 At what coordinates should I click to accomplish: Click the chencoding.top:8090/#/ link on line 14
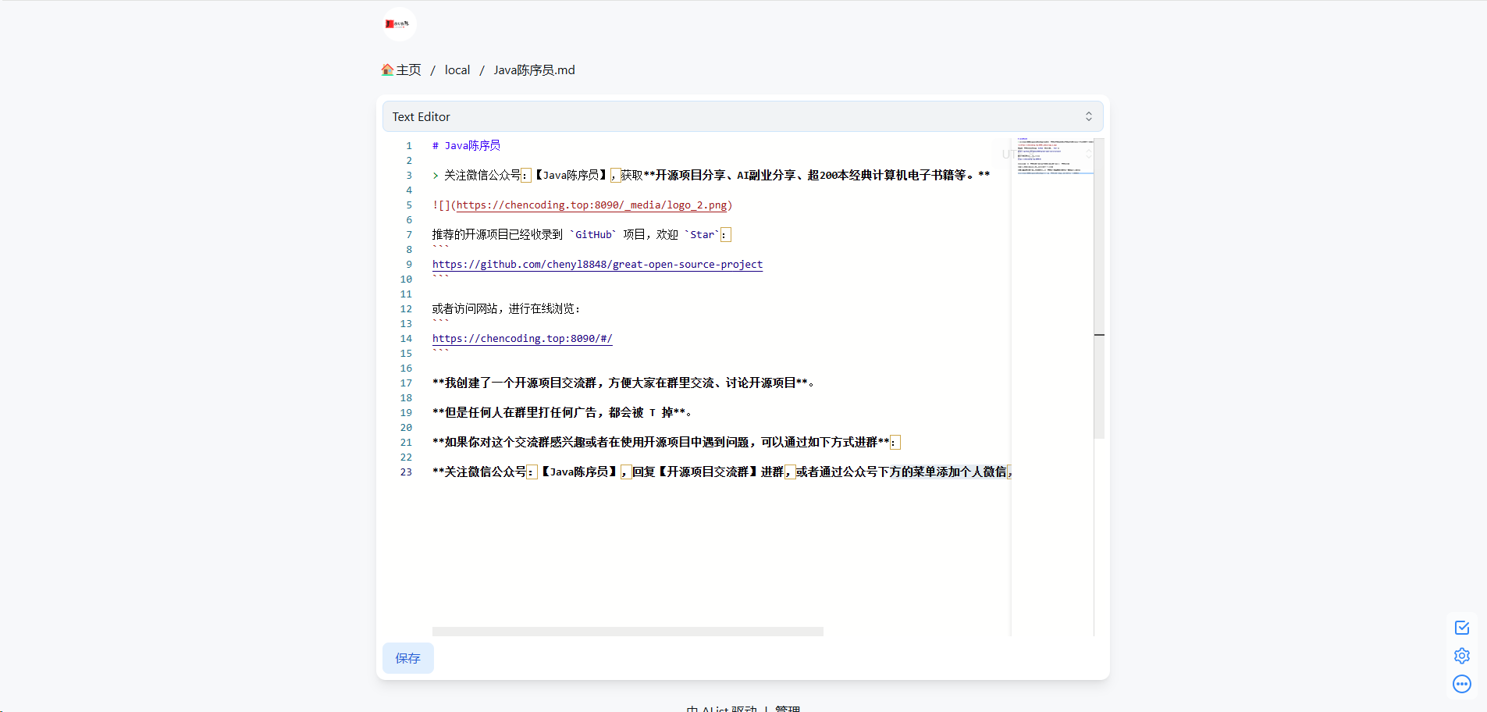point(522,339)
